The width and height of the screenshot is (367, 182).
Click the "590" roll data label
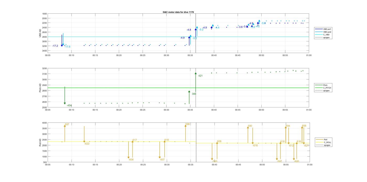pos(250,126)
